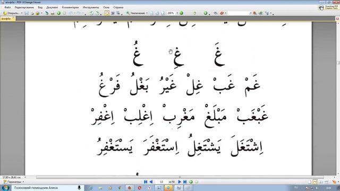
Task: Click the binoculars Find icon
Action: pos(215,13)
